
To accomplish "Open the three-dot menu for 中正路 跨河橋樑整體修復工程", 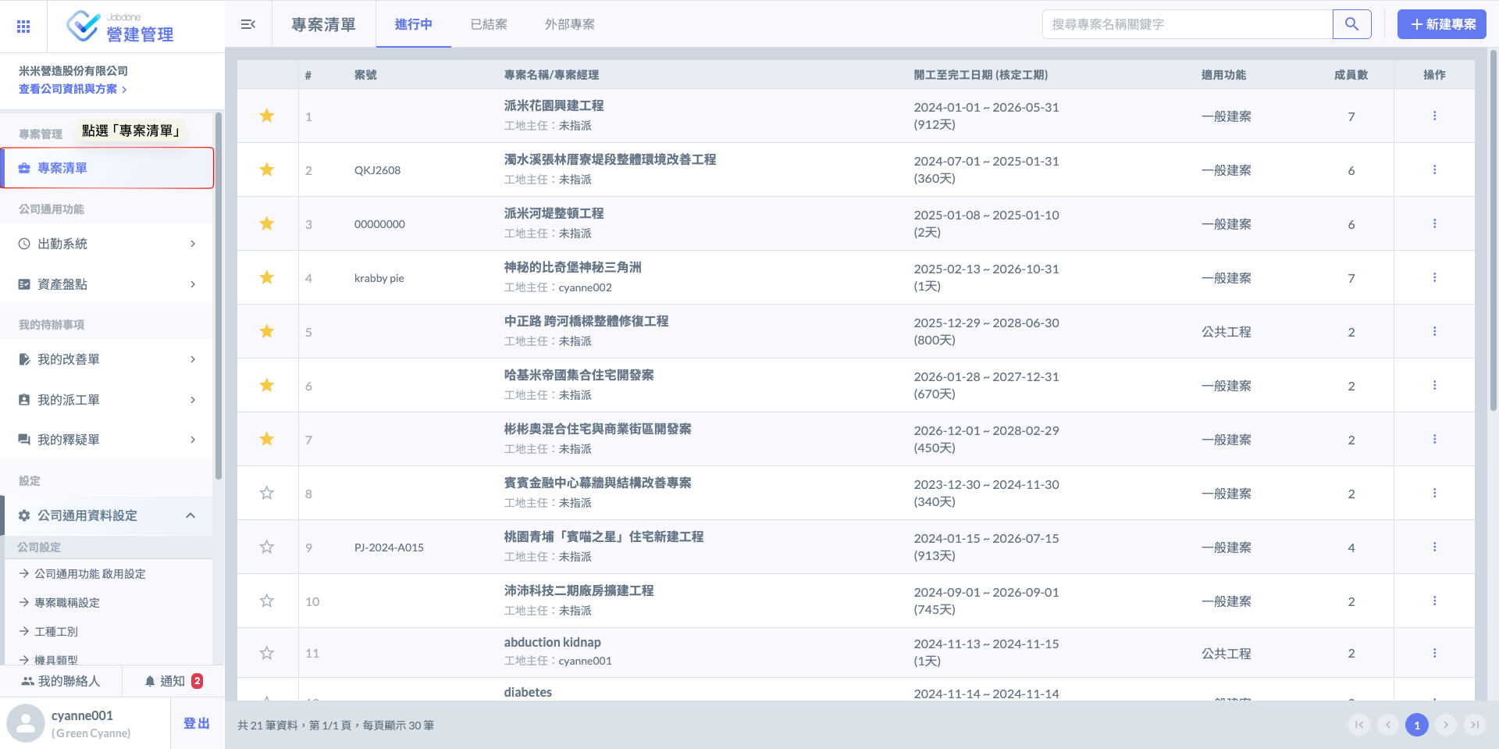I will [1434, 331].
